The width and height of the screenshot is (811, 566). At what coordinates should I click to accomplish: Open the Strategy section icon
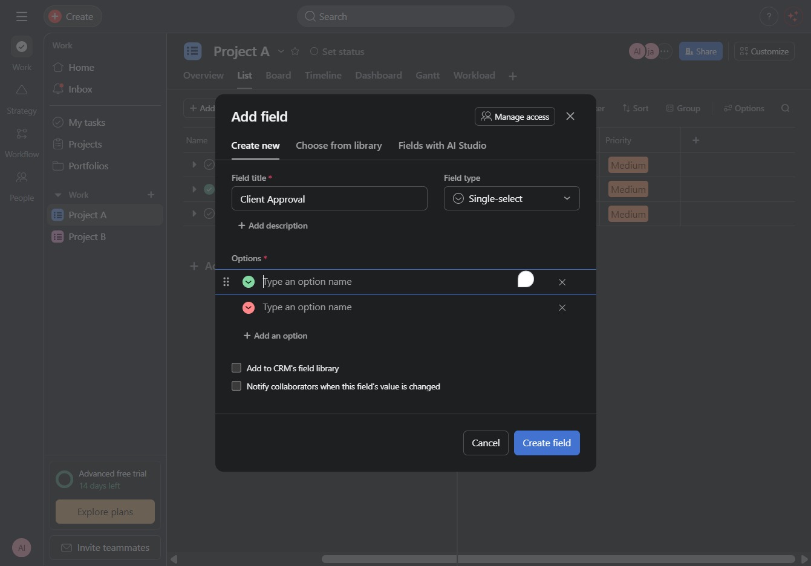(22, 90)
